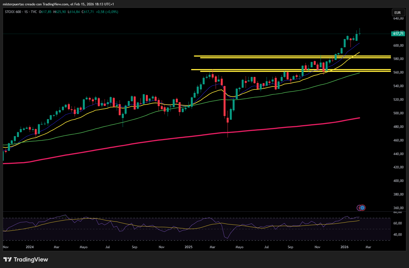Image resolution: width=409 pixels, height=268 pixels.
Task: Click the 580,00 price axis label
Action: [398, 59]
